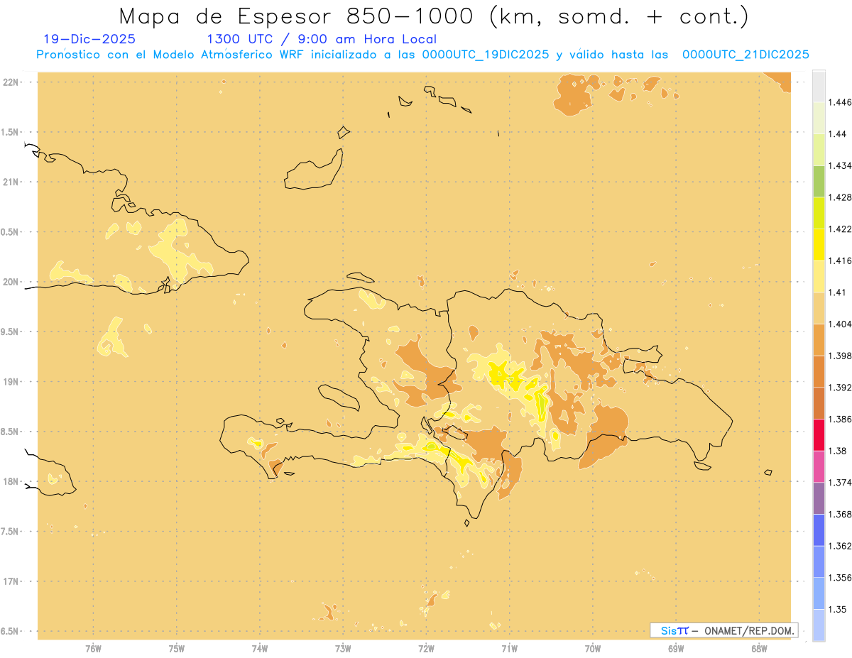Screen dimensions: 852x658
Task: Click the 22N latitude label
Action: (x=11, y=82)
